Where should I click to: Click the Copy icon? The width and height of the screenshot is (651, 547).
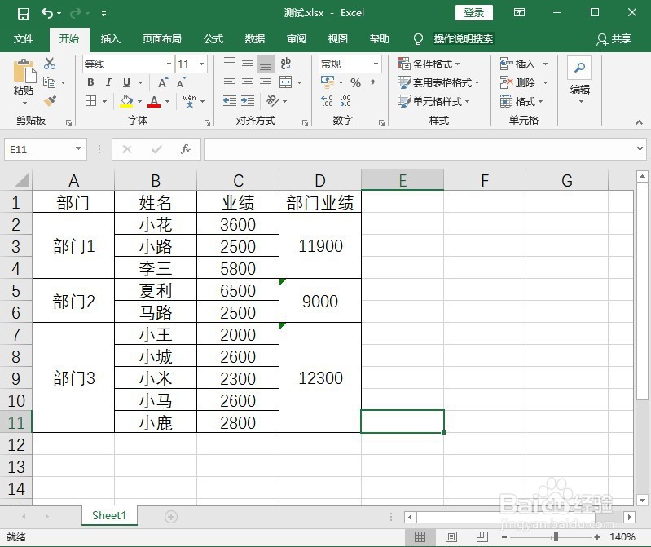click(50, 82)
